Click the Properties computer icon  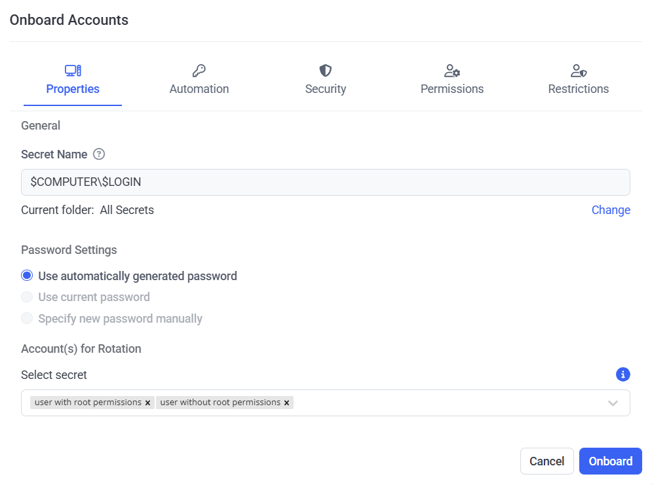tap(73, 71)
